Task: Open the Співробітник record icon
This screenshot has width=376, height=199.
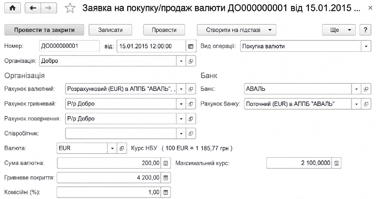Action: tap(191, 133)
